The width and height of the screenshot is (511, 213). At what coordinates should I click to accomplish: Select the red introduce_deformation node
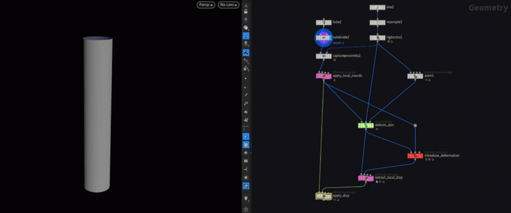click(x=415, y=156)
